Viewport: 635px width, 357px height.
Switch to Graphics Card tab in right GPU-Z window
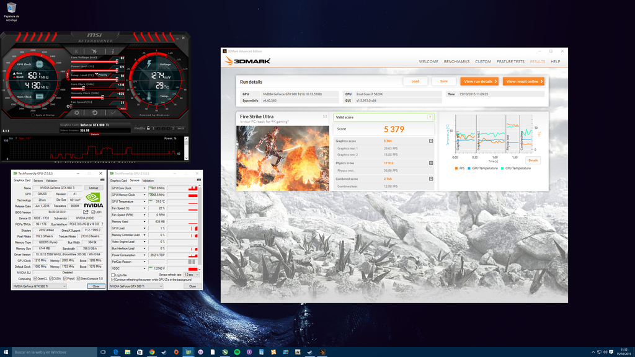(118, 180)
